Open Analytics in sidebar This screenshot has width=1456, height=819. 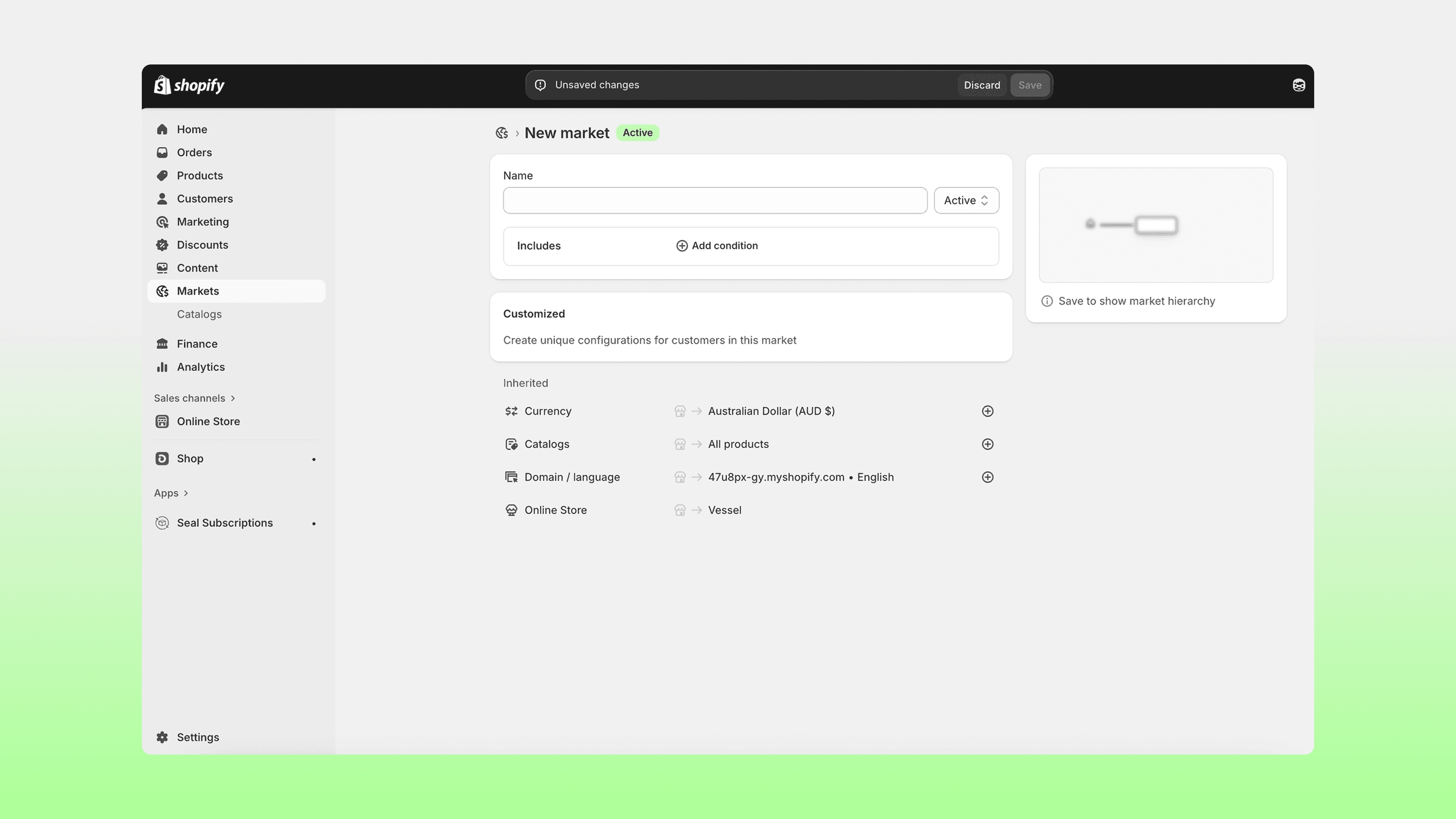coord(201,367)
